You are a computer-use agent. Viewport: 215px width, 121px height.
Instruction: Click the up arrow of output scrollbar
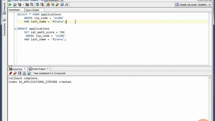pyautogui.click(x=210, y=78)
